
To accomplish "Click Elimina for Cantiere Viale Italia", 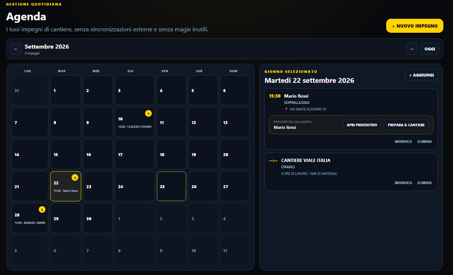I will (424, 183).
